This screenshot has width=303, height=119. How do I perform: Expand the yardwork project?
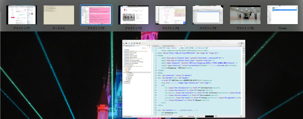tap(123, 83)
